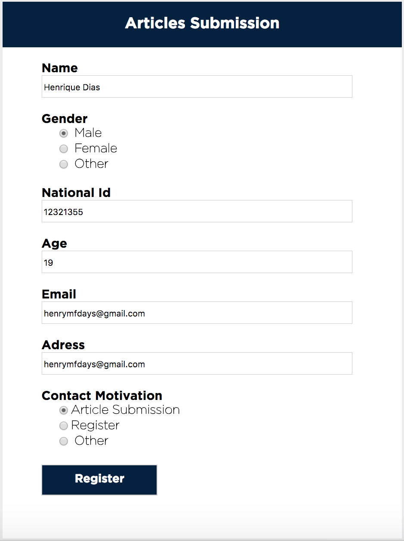
Task: Focus the National Id field with 12321355
Action: tap(197, 211)
